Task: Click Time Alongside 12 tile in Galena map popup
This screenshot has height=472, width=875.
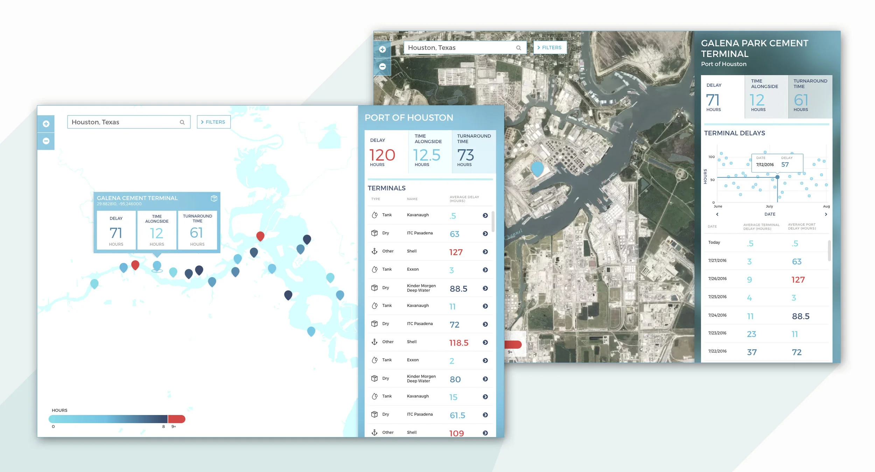Action: pyautogui.click(x=157, y=230)
